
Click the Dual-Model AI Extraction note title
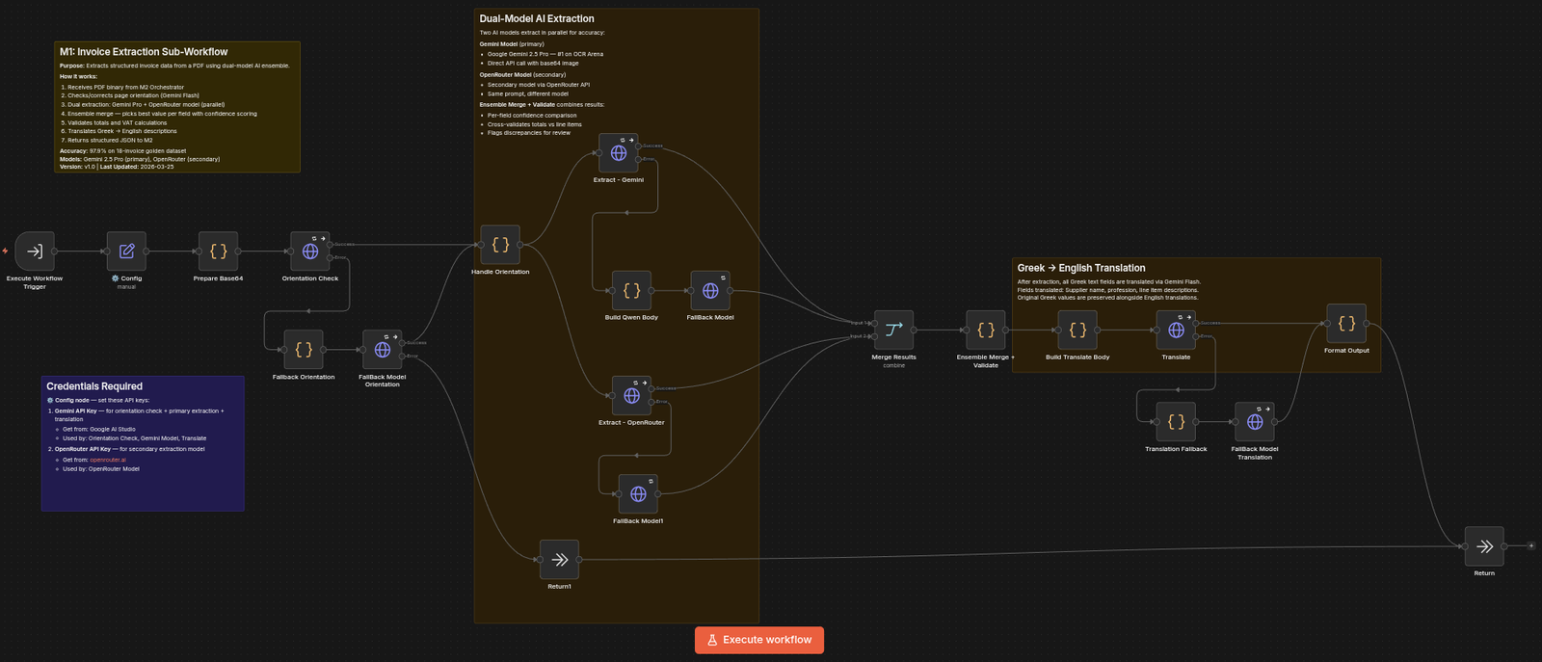point(537,18)
